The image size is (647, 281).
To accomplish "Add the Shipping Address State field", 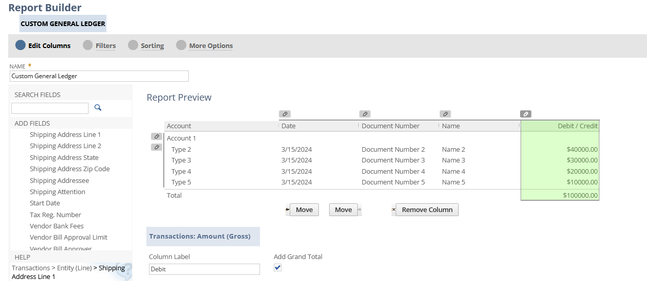I will (x=64, y=157).
